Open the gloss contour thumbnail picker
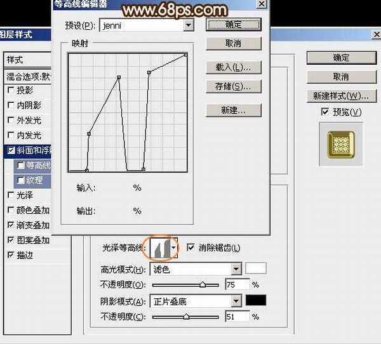 tap(160, 248)
